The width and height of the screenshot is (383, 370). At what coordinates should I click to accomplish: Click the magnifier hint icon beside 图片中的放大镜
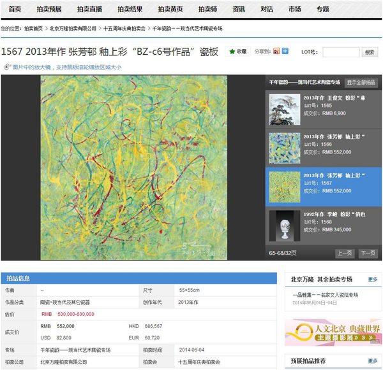tap(8, 67)
